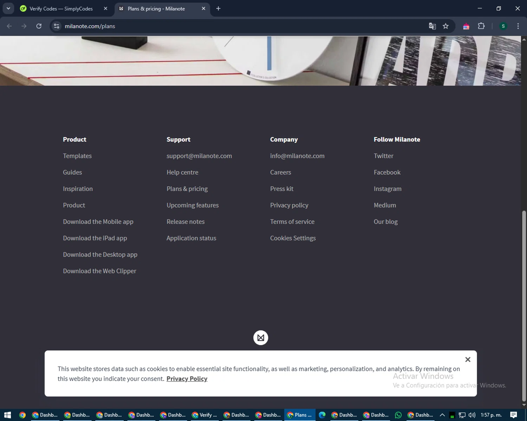
Task: Open the Medium link
Action: (x=385, y=205)
